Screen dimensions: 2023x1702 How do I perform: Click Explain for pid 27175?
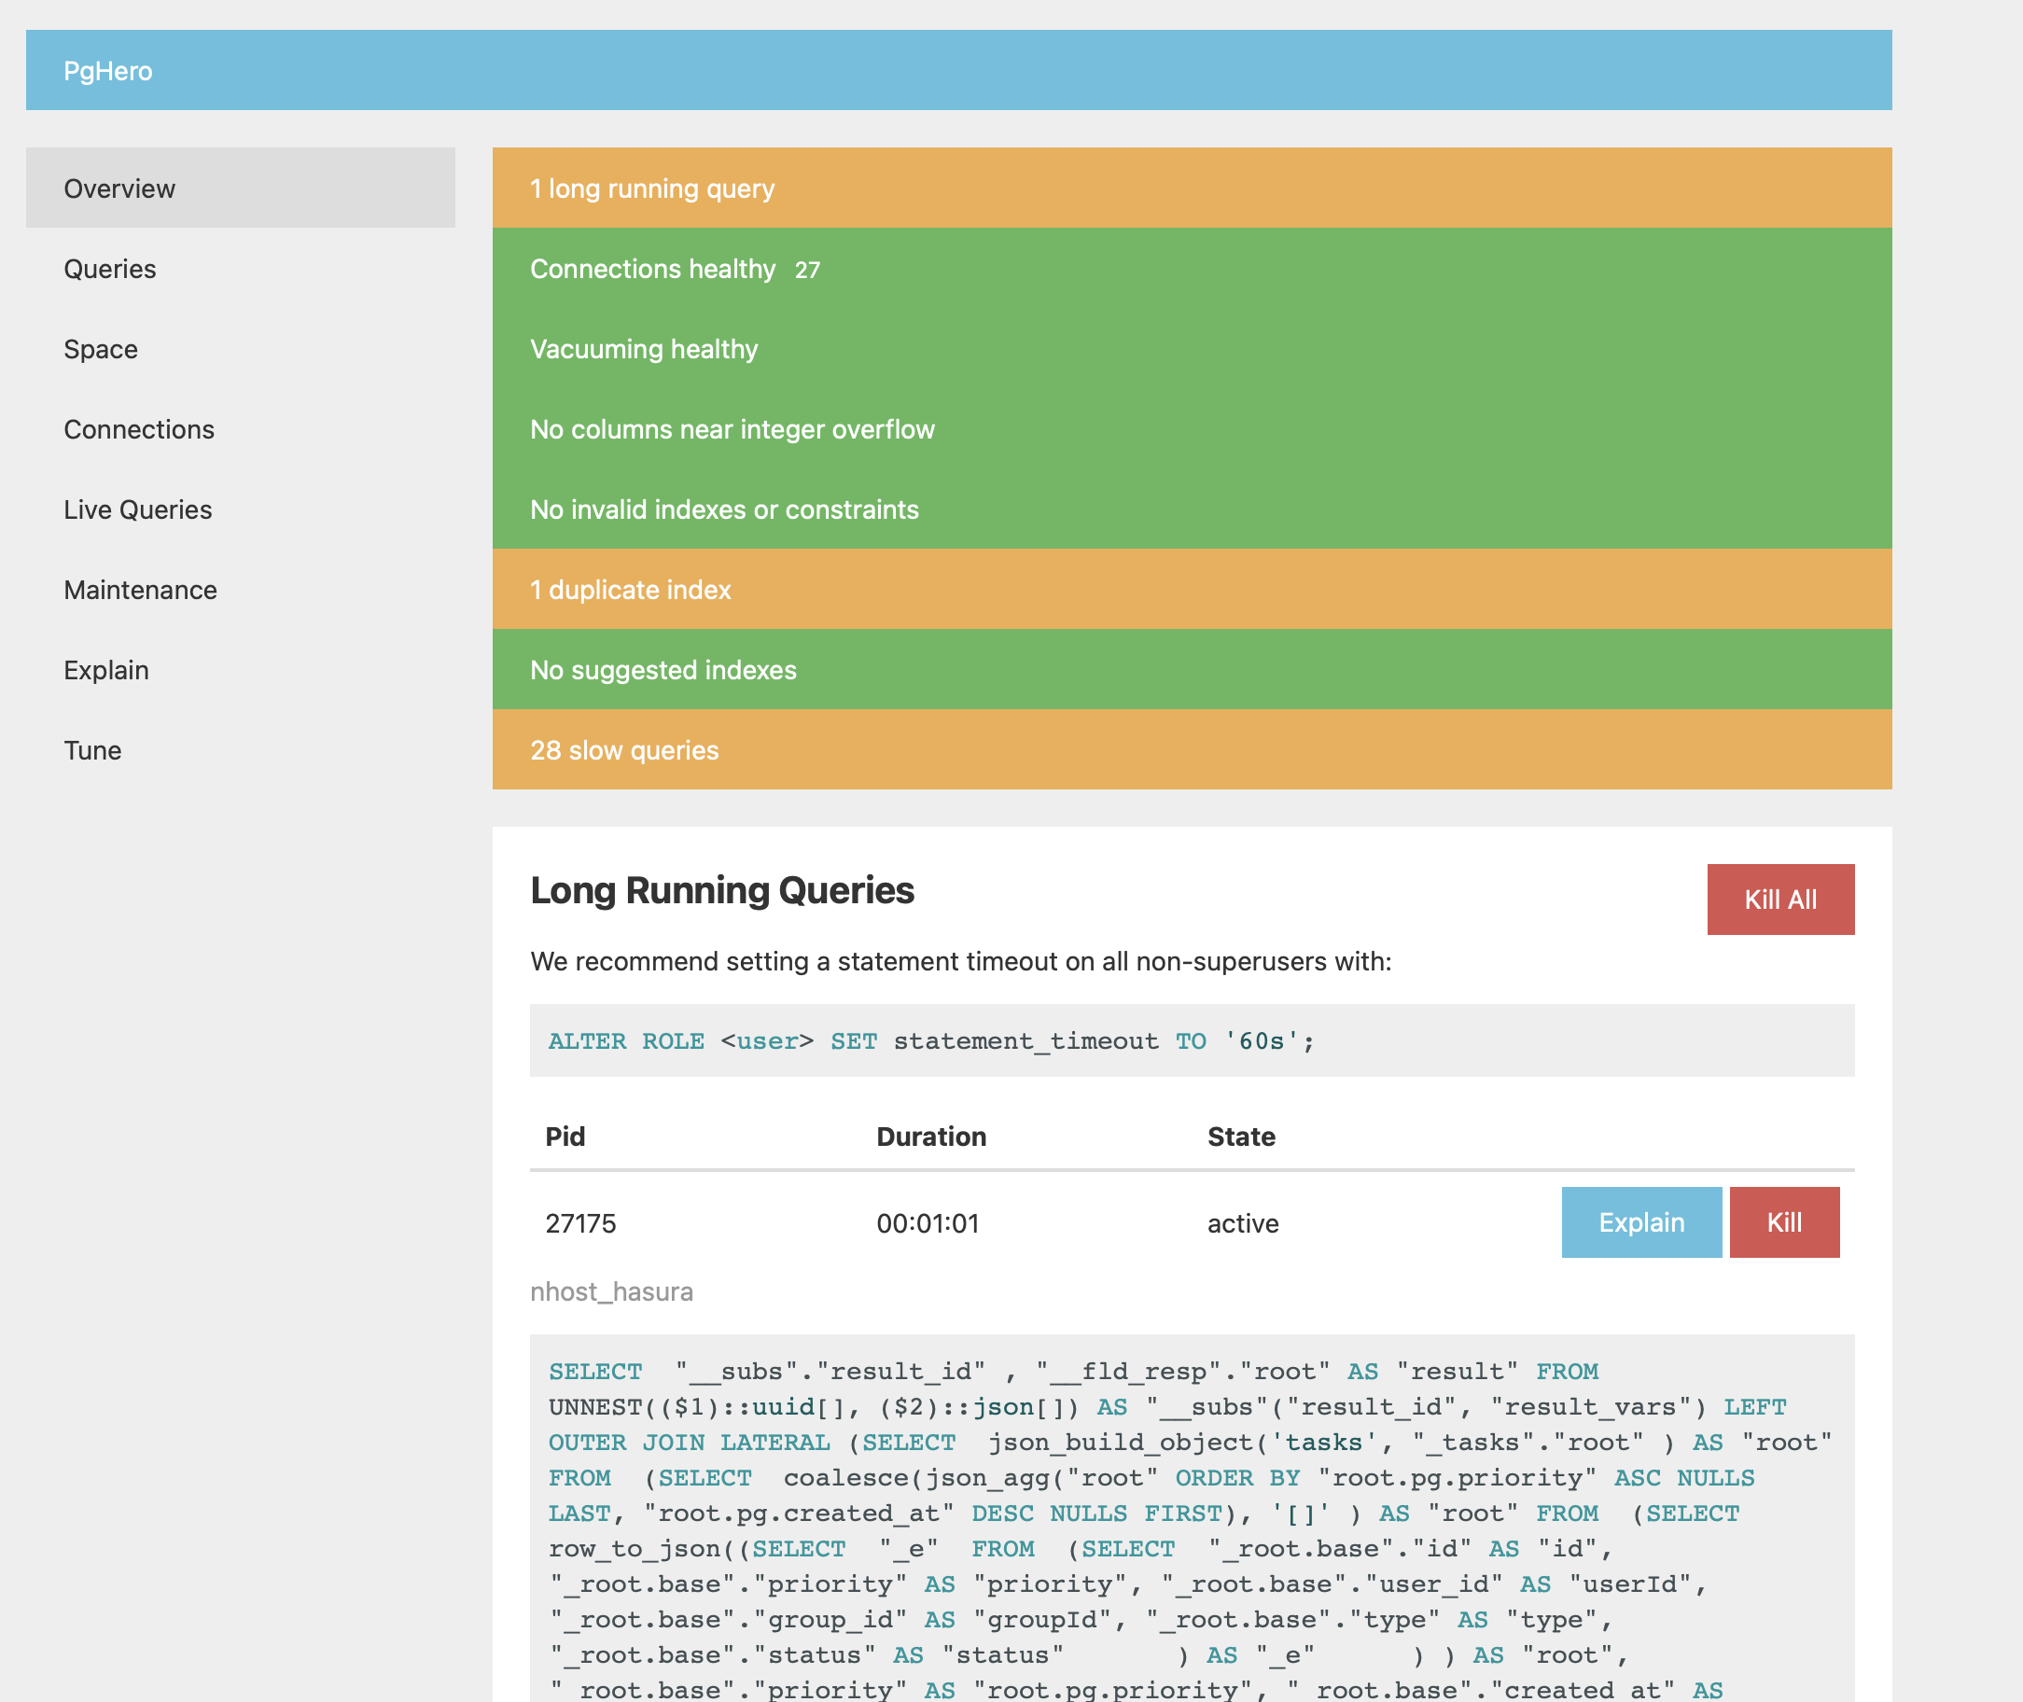[x=1641, y=1222]
